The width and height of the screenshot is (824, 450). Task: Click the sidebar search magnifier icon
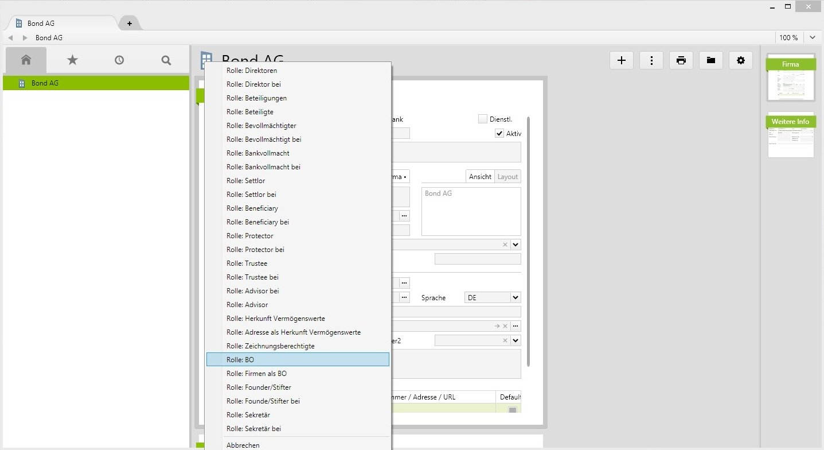[x=166, y=60]
